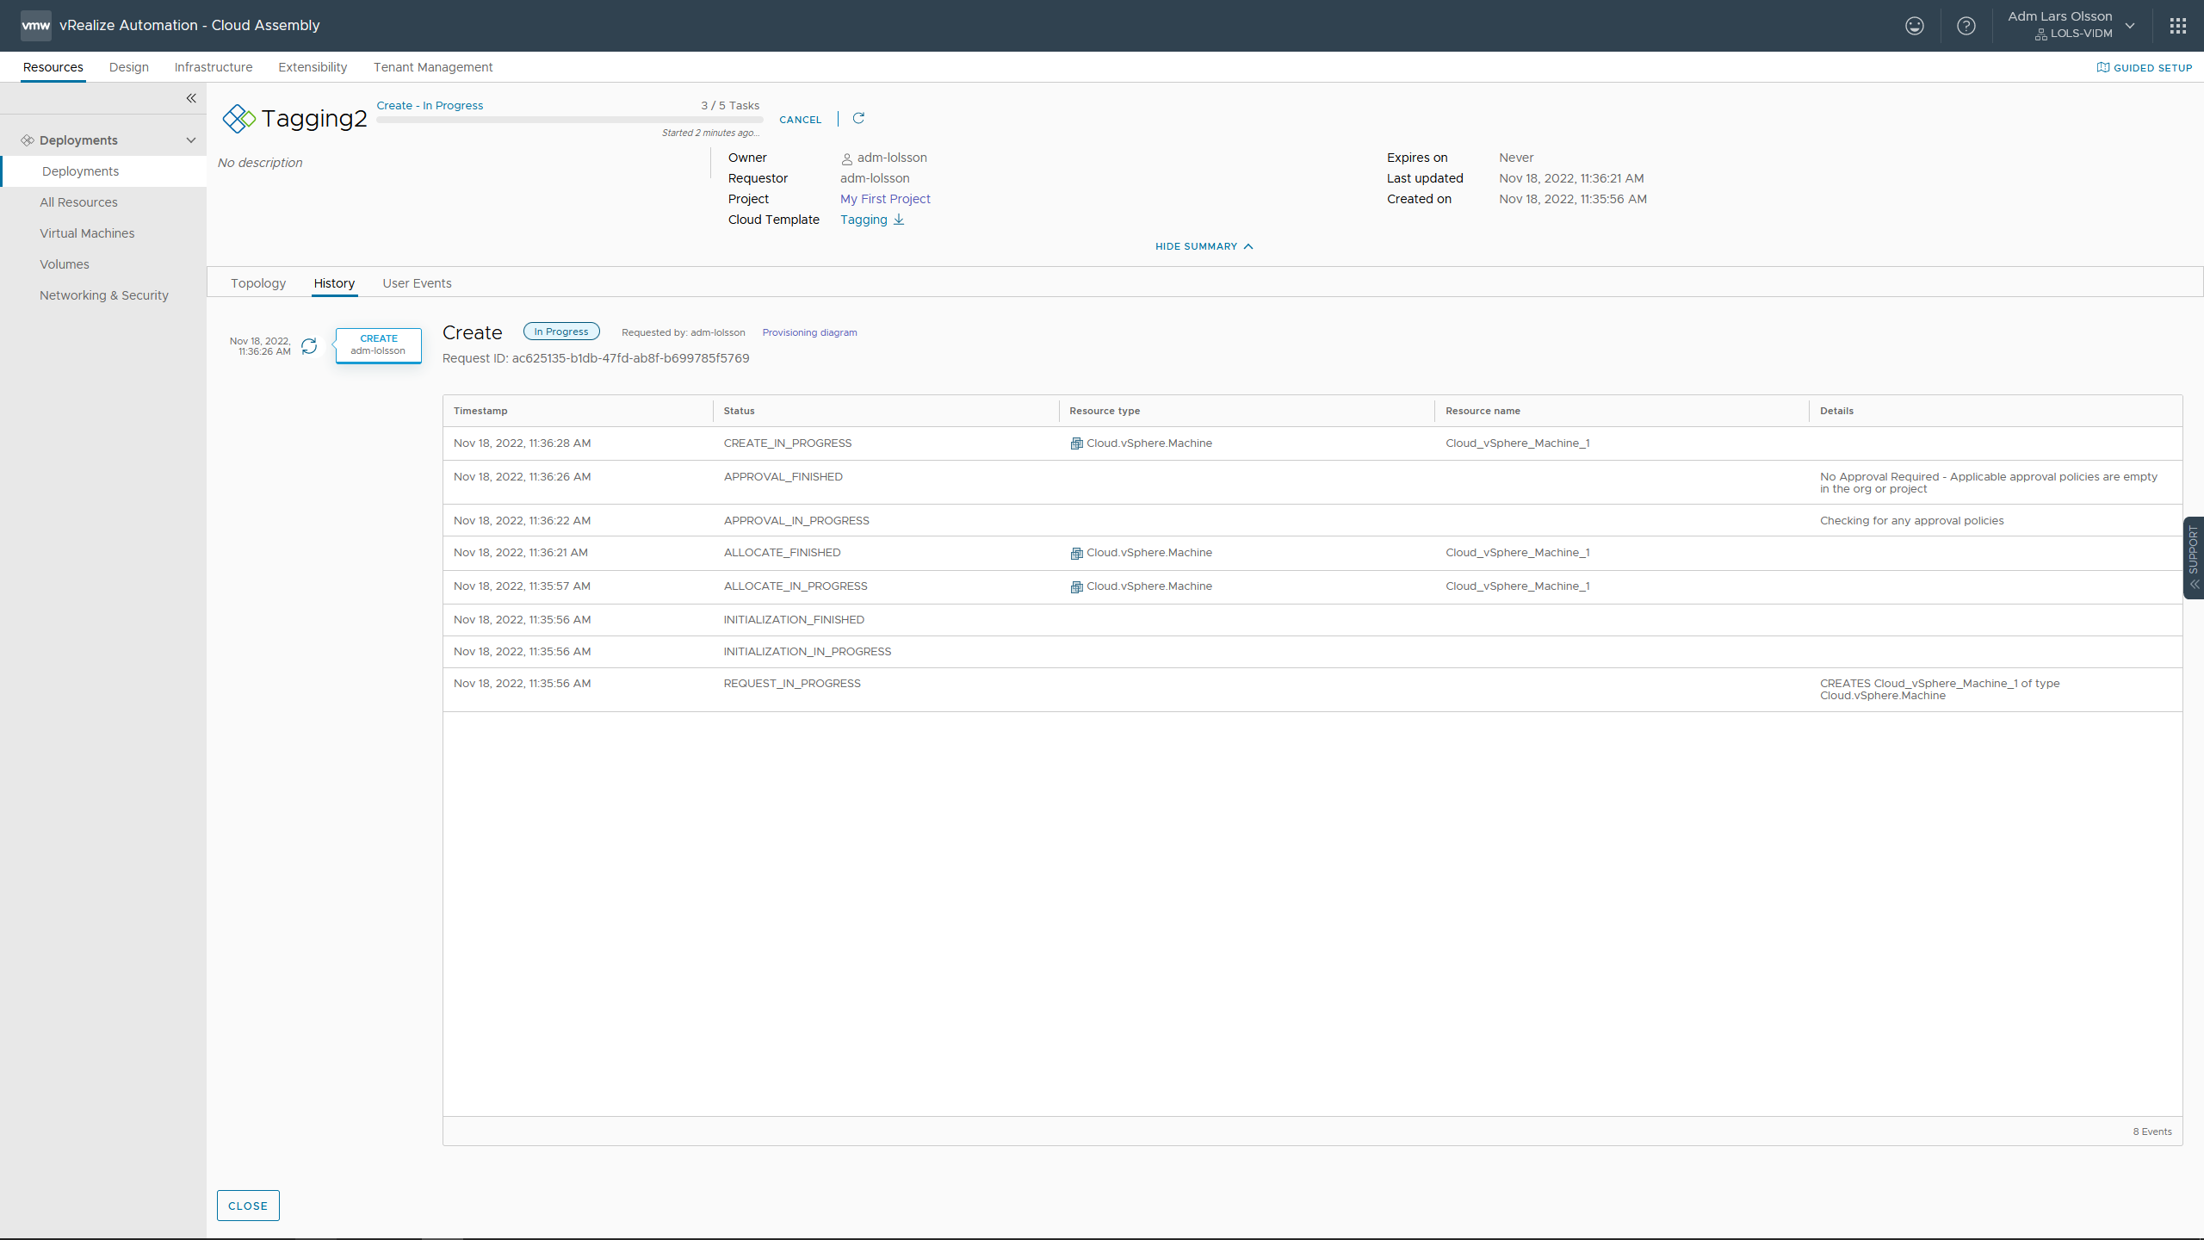The width and height of the screenshot is (2204, 1240).
Task: Click the 'Checking for any approval policies' detail
Action: click(x=1911, y=521)
